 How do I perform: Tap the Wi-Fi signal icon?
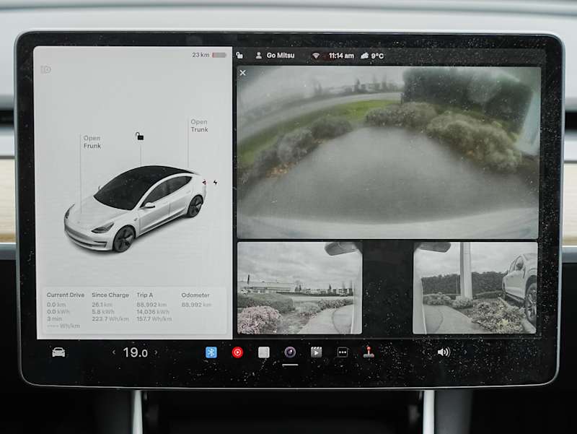click(x=316, y=56)
